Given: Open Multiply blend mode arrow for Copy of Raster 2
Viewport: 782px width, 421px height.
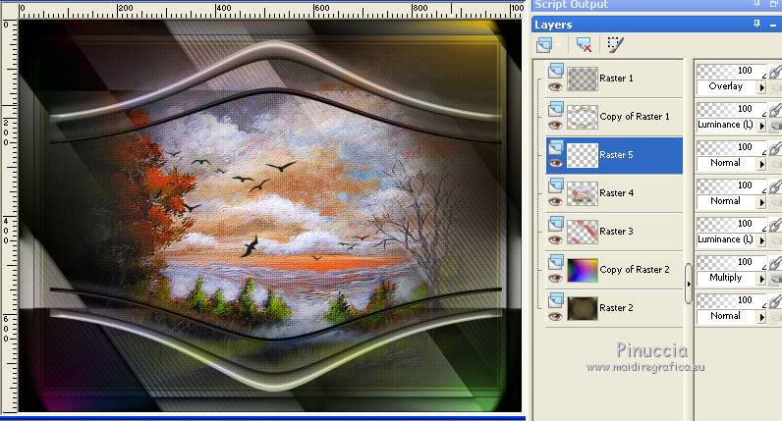Looking at the screenshot, I should pyautogui.click(x=761, y=279).
